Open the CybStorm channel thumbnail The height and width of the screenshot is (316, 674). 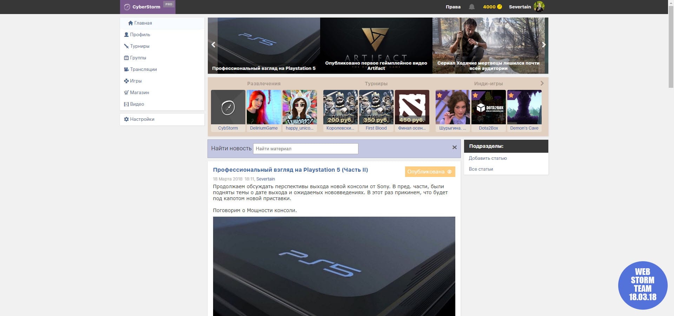click(228, 107)
